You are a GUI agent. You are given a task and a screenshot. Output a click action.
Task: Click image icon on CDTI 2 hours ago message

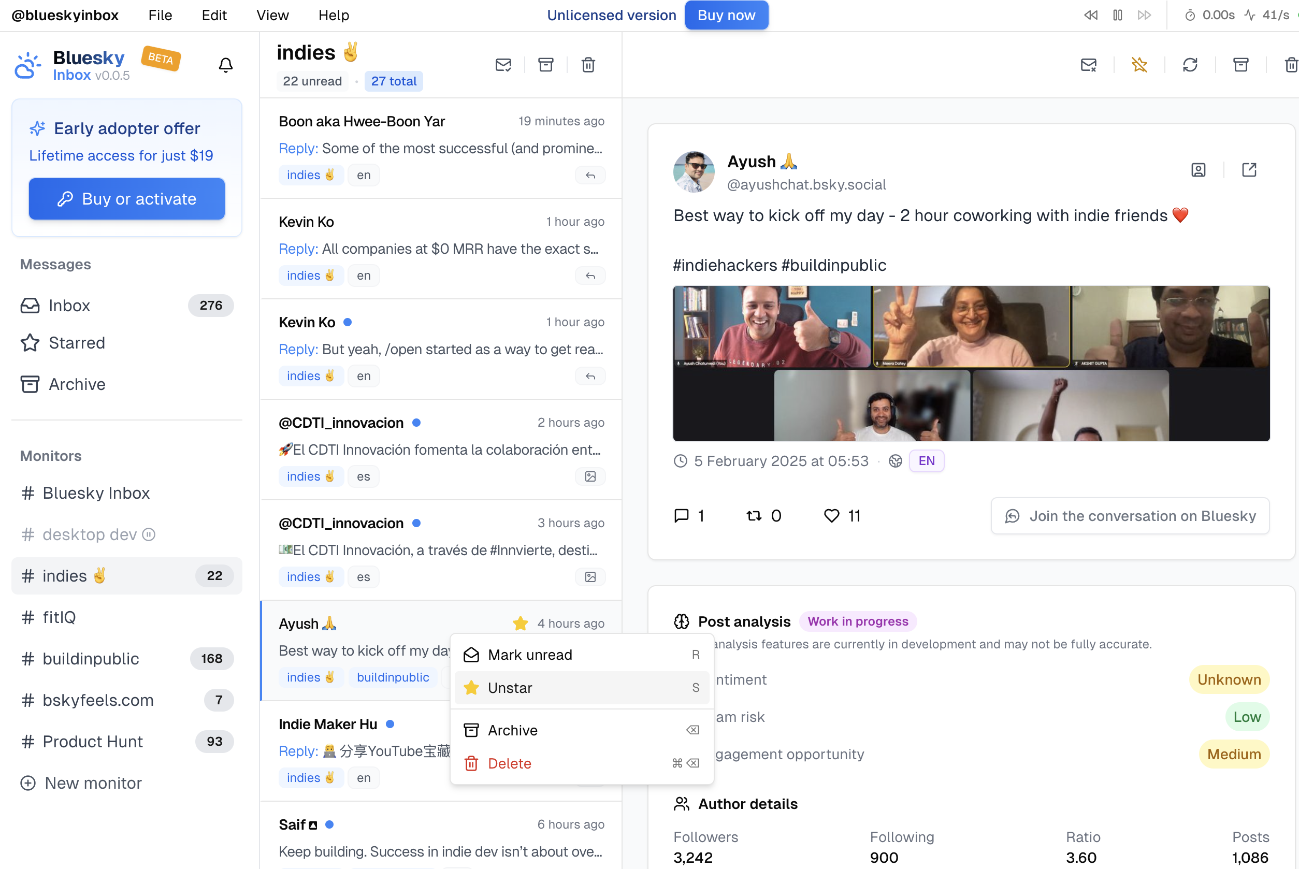click(x=590, y=476)
